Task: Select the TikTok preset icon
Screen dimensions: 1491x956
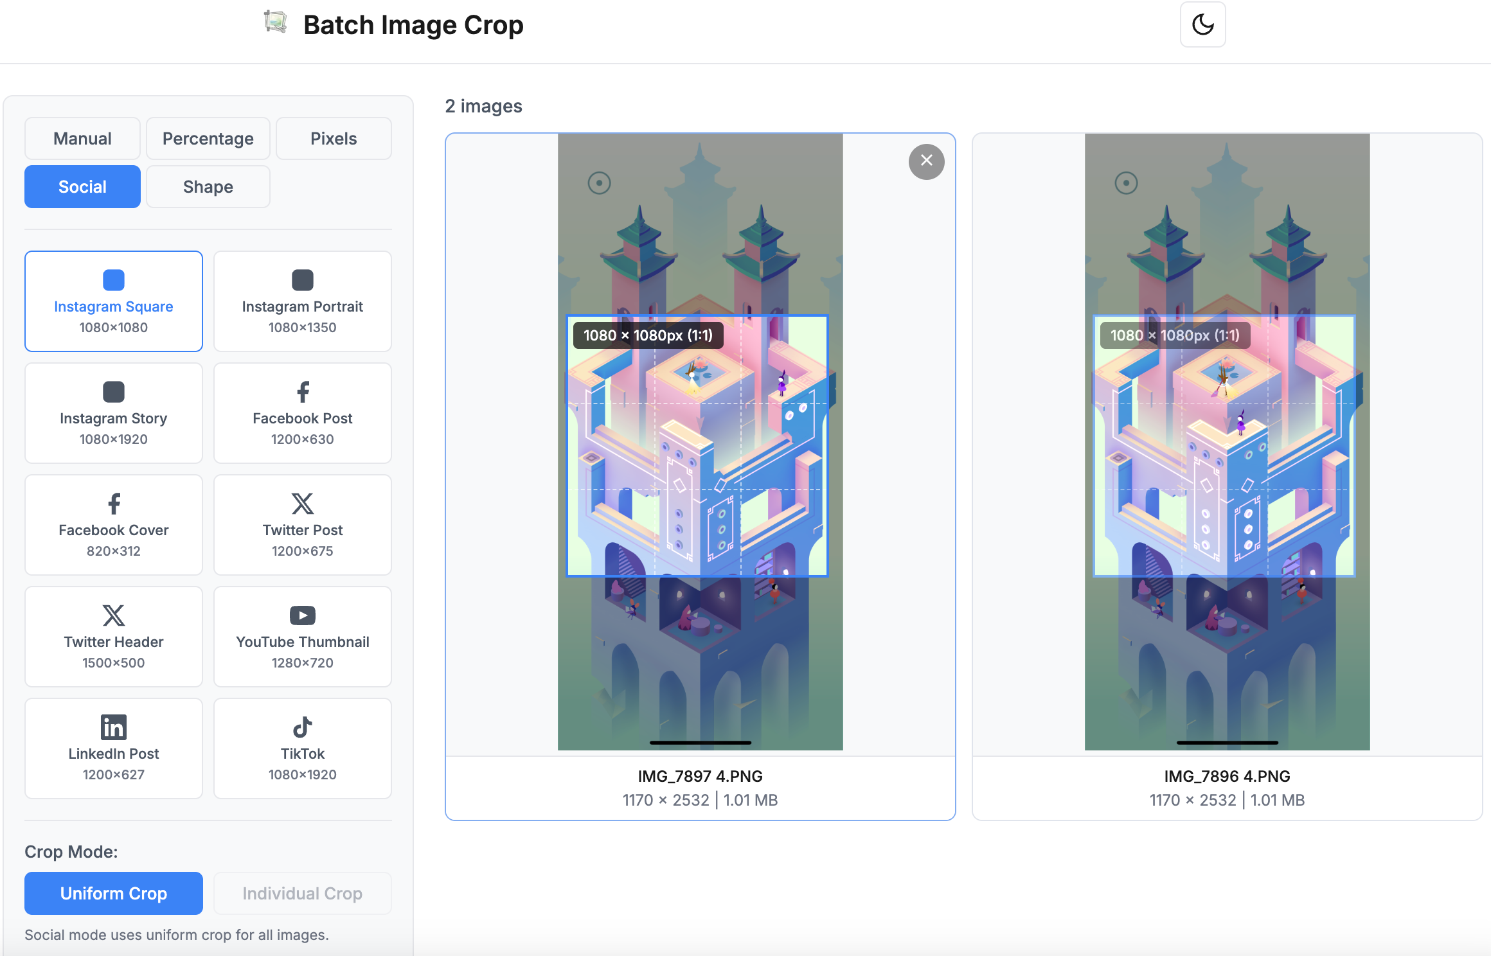Action: (302, 727)
